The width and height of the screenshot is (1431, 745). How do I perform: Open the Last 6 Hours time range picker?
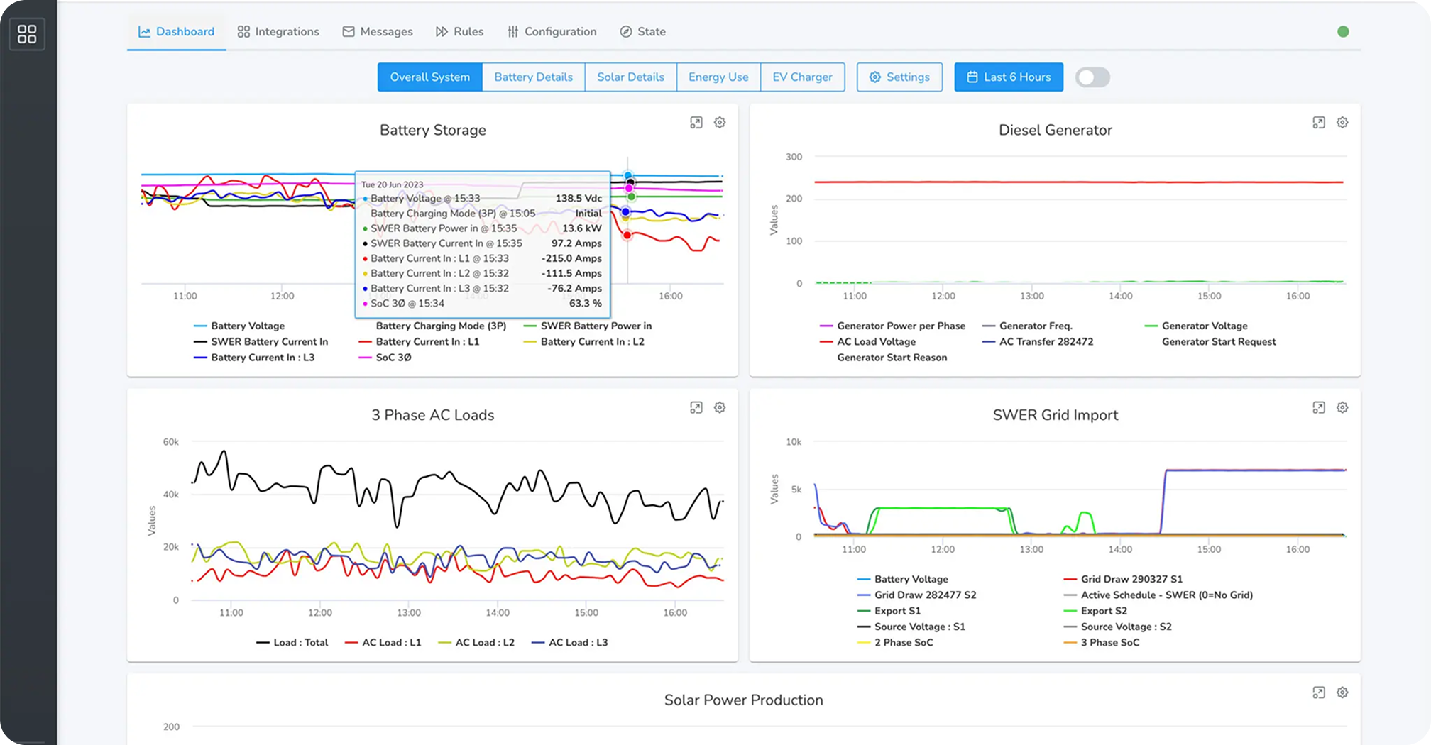pyautogui.click(x=1009, y=77)
